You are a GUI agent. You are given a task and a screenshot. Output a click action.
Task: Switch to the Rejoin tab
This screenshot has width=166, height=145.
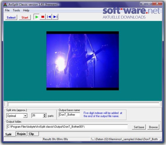[22, 134]
